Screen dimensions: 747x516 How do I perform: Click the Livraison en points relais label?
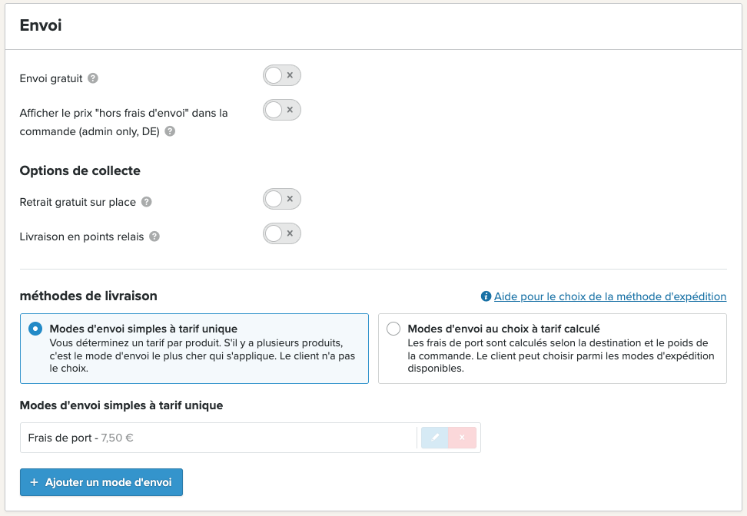coord(81,237)
